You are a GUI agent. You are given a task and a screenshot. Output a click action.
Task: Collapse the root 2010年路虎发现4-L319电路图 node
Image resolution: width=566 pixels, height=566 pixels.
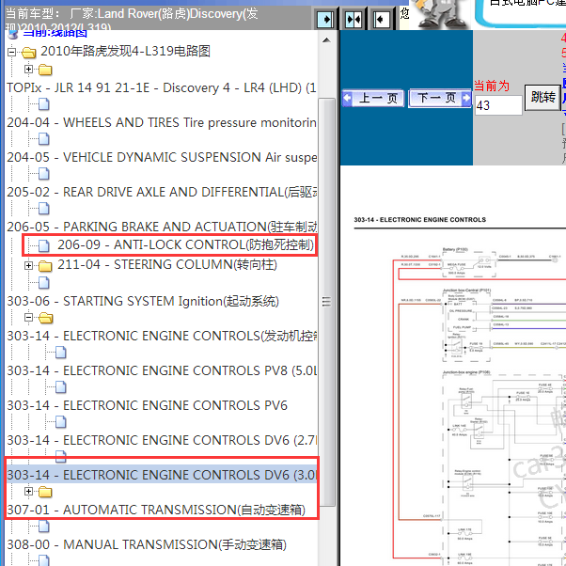pyautogui.click(x=12, y=53)
